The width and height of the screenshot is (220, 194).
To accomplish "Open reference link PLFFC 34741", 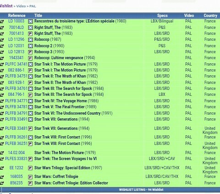I will [16, 64].
